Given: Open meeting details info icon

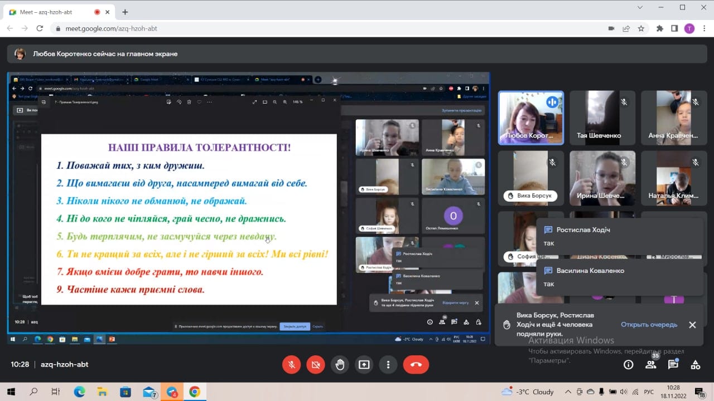Looking at the screenshot, I should [628, 365].
